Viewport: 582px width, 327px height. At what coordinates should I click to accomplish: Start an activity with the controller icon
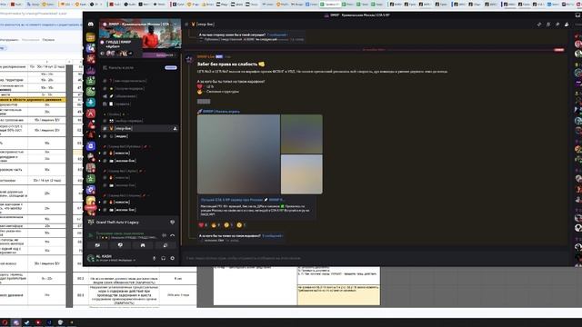(143, 245)
